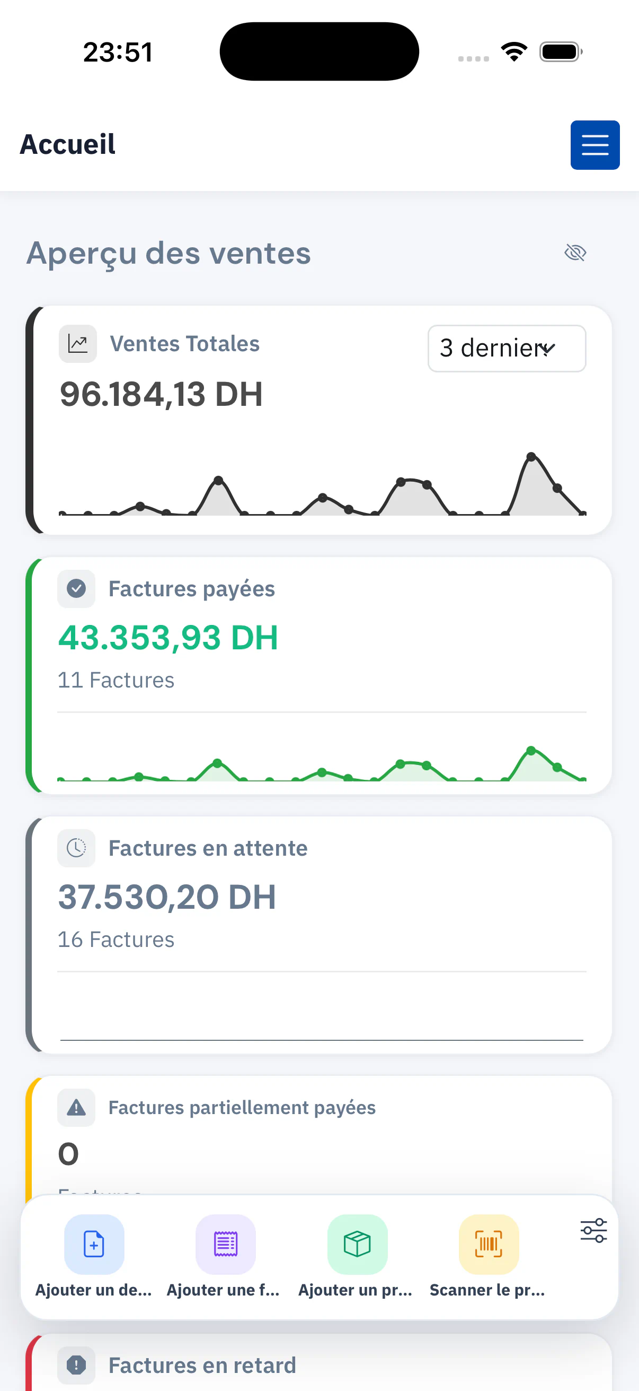Open the 37.530,20 DH pending amount
This screenshot has height=1391, width=639.
tap(166, 897)
